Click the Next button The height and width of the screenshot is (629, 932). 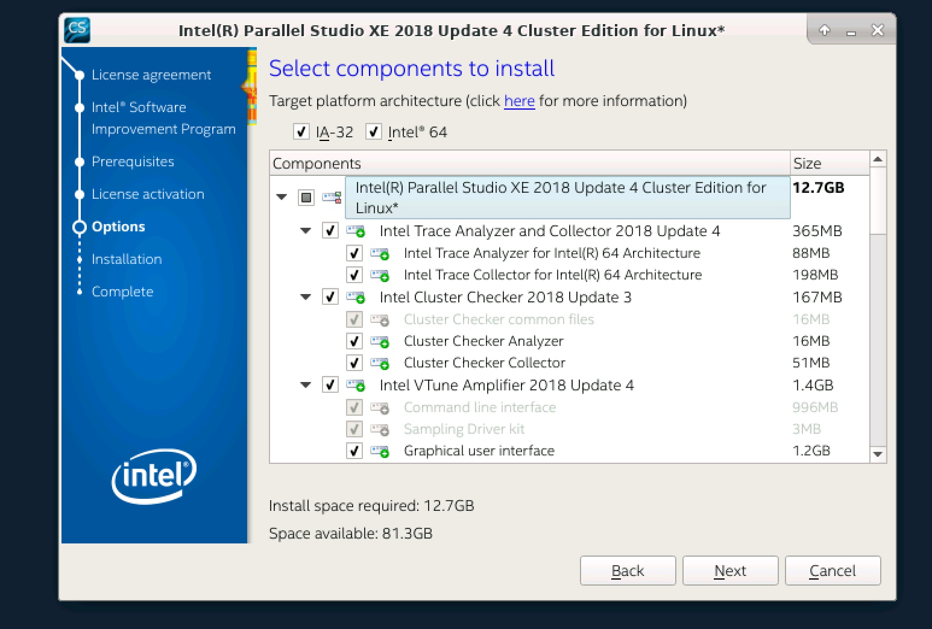pos(730,571)
